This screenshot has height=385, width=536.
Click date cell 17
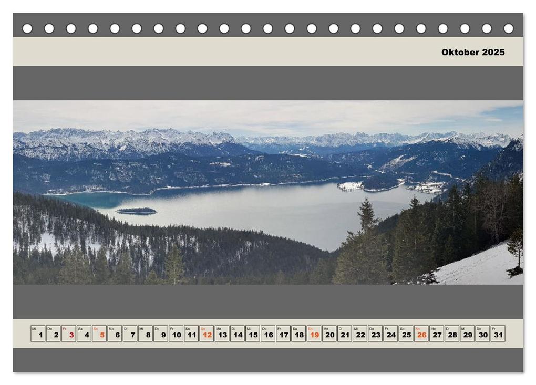[283, 334]
